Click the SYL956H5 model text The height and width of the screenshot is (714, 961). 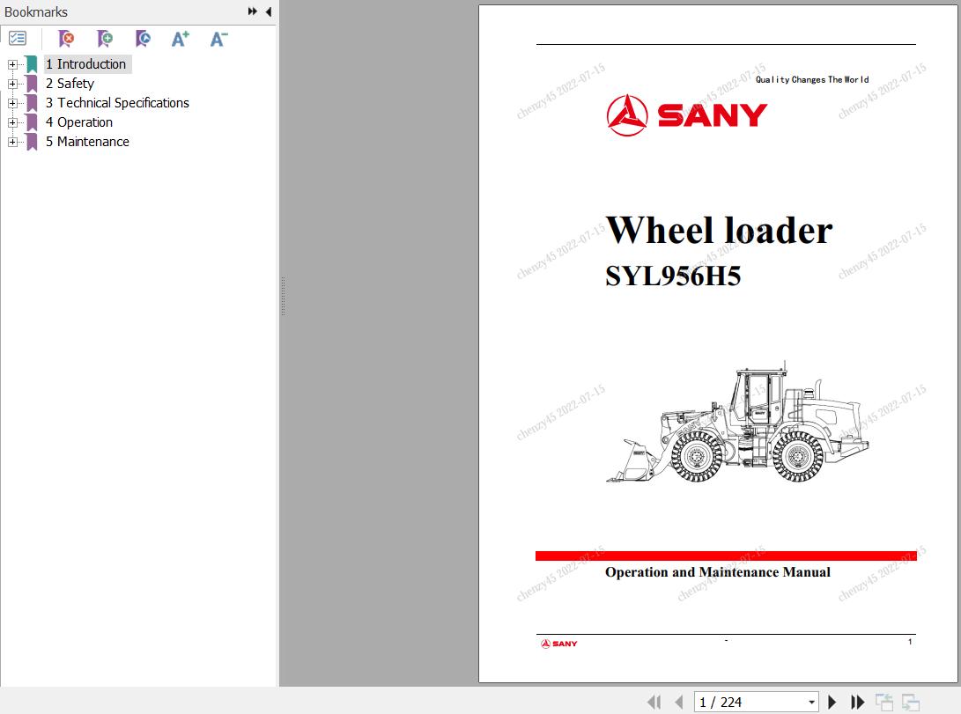click(x=673, y=276)
